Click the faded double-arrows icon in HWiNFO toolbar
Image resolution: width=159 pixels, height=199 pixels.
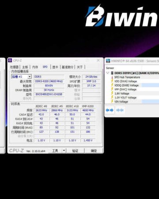[x=120, y=110]
